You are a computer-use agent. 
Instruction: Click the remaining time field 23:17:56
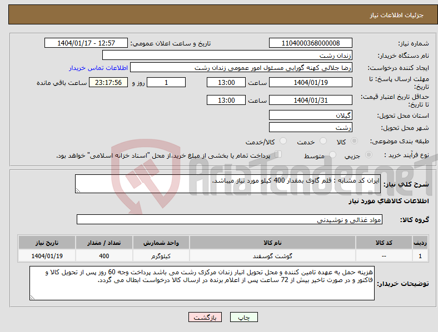[x=108, y=83]
